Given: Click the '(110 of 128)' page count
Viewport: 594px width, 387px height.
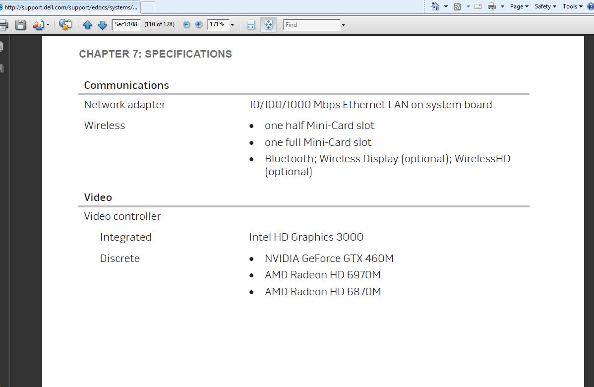Looking at the screenshot, I should tap(160, 25).
